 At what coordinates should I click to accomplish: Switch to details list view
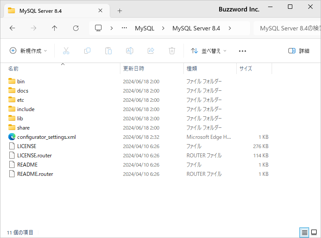tap(304, 232)
